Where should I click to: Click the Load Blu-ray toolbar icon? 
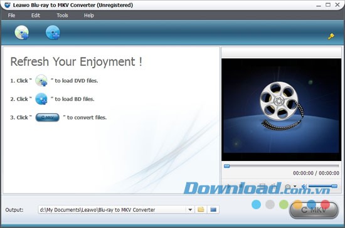pos(53,33)
